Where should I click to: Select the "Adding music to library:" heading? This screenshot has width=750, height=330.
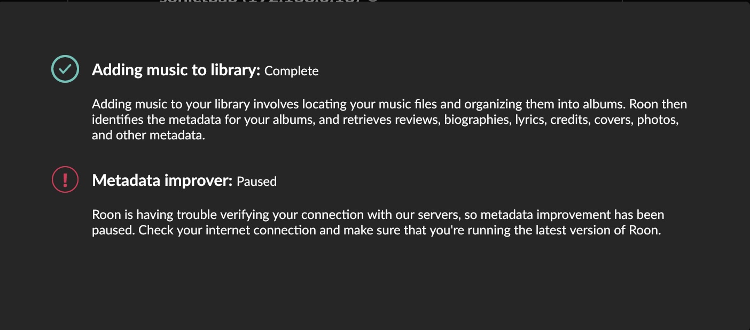176,70
